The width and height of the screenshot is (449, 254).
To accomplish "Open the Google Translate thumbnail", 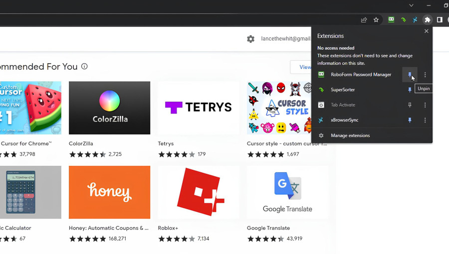I will 287,192.
